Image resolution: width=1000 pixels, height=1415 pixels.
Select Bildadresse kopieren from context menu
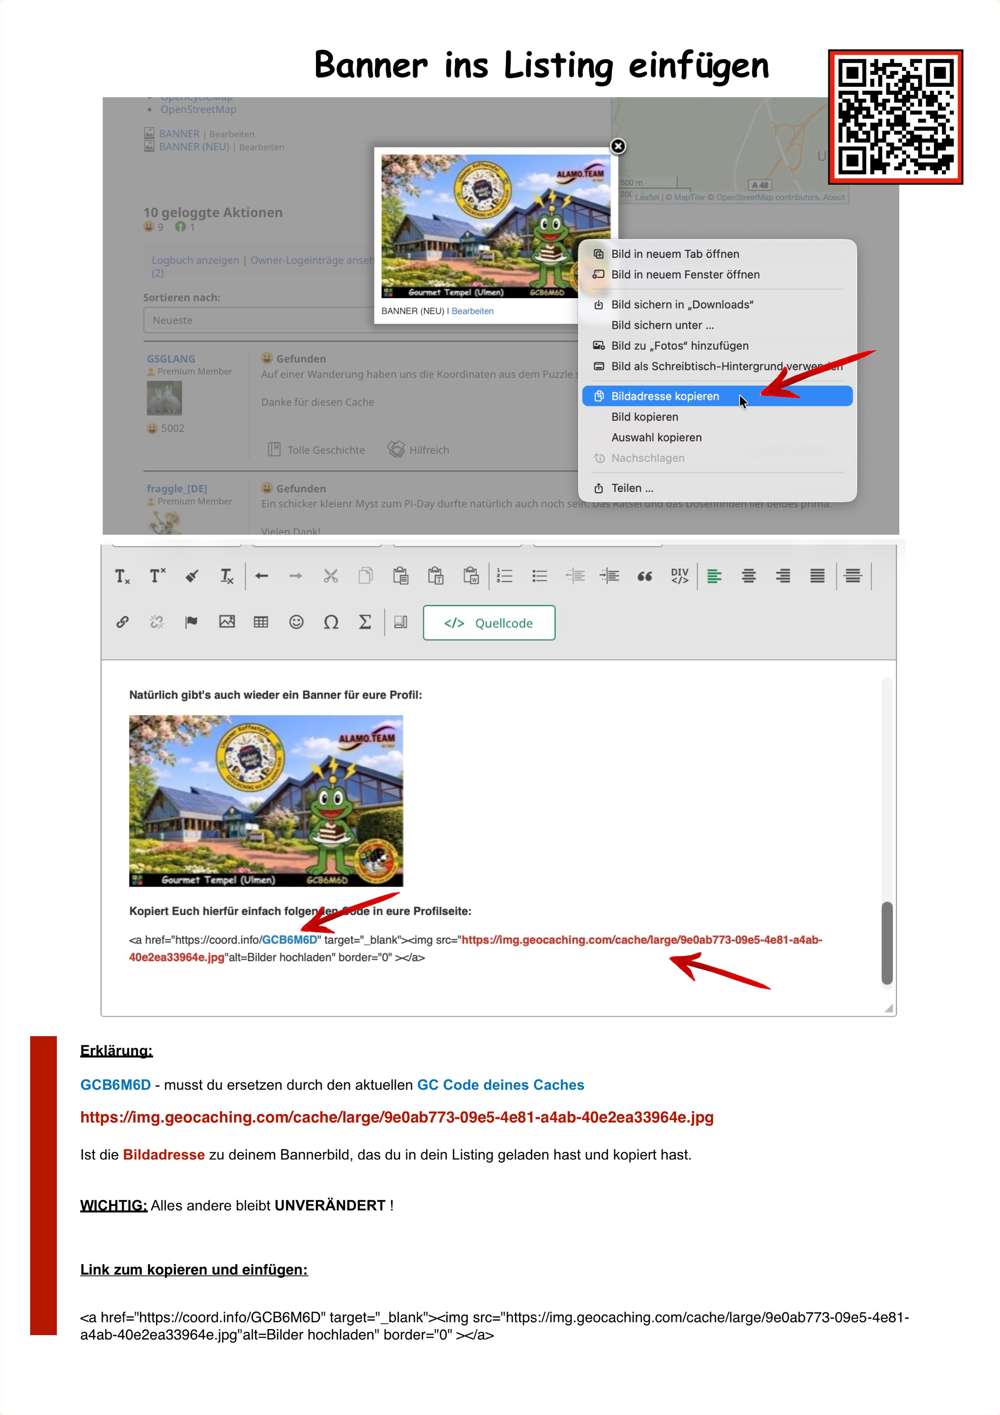click(665, 396)
